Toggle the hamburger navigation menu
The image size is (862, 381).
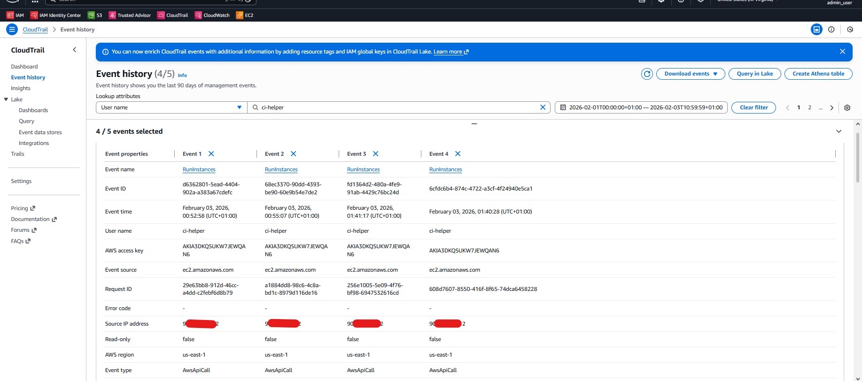(12, 30)
